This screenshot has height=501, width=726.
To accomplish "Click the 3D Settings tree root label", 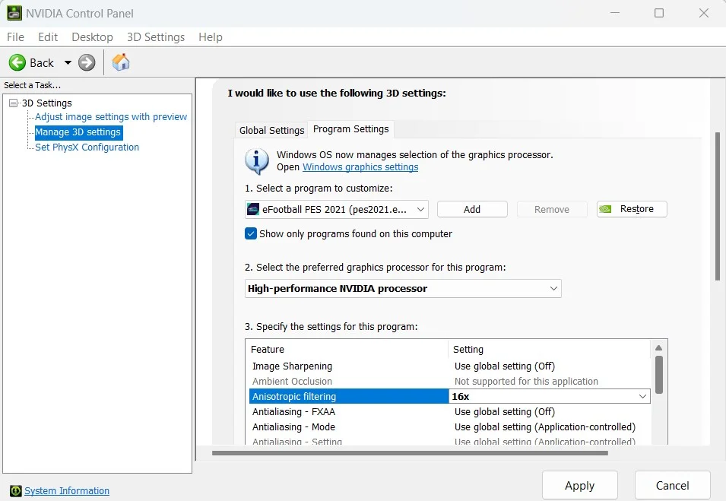I will point(47,103).
